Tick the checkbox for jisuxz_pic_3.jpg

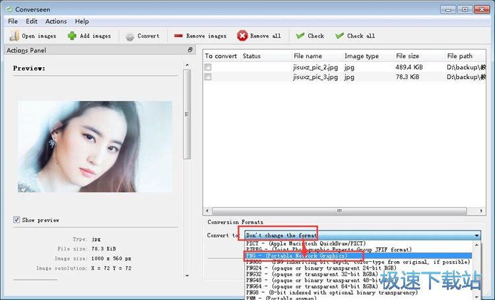209,77
